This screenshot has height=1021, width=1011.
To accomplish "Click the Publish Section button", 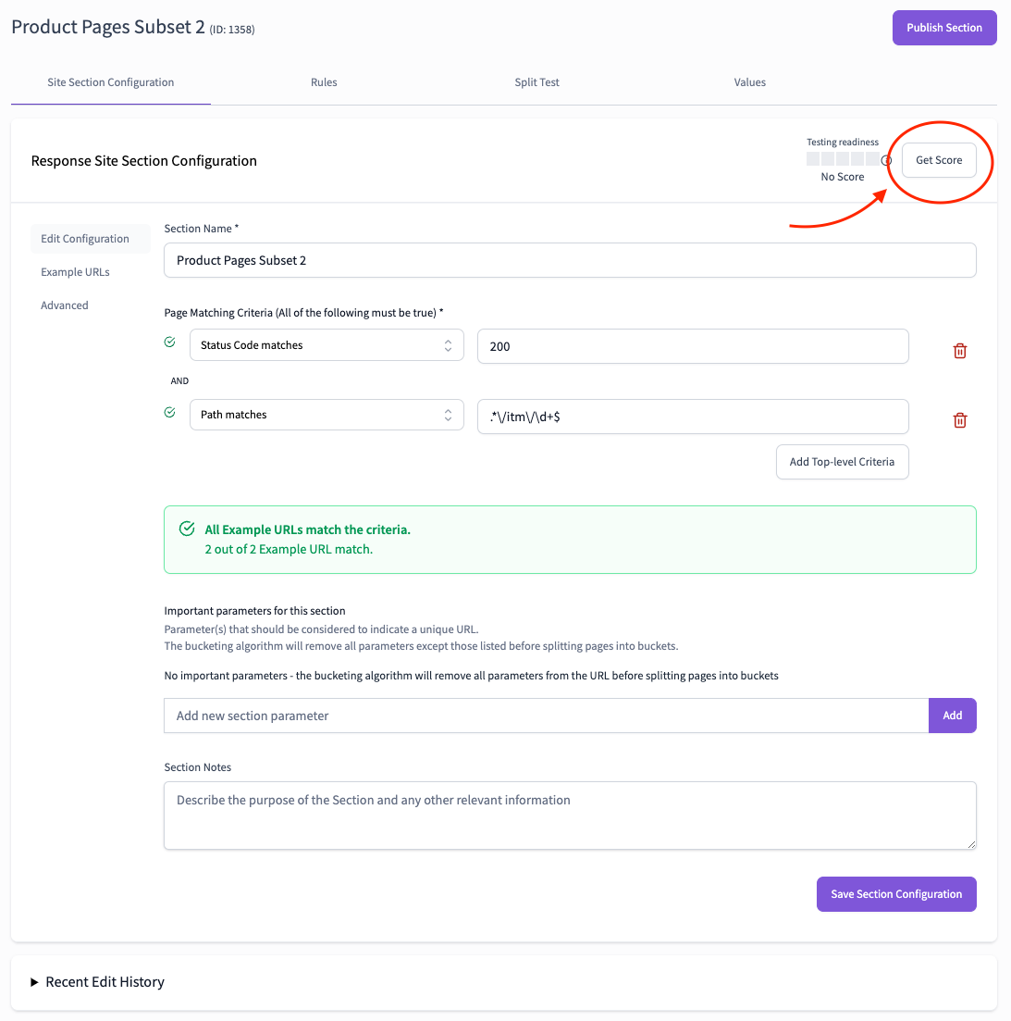I will tap(944, 28).
